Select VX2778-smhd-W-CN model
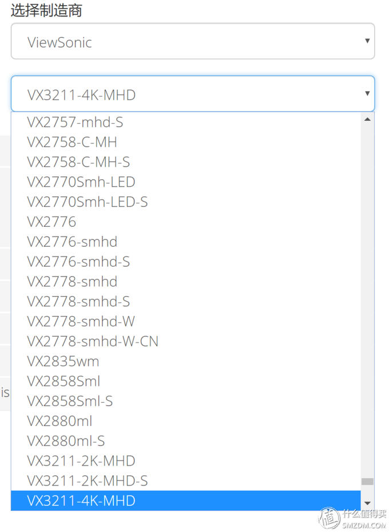This screenshot has width=389, height=532. 93,341
